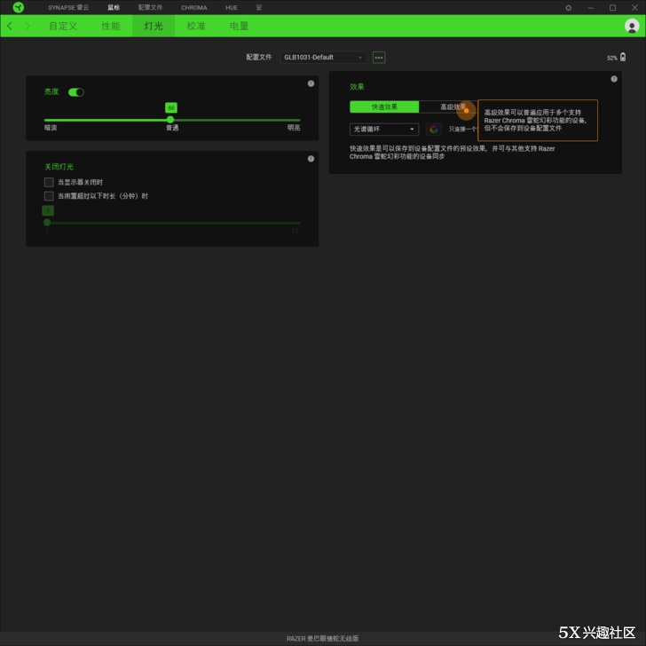Click the 配置文件 label beside the profile dropdown
646x646 pixels.
tap(259, 57)
